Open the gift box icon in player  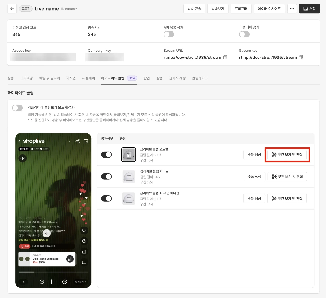pyautogui.click(x=84, y=252)
